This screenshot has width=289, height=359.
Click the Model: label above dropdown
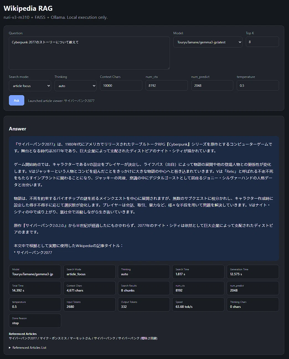(178, 33)
